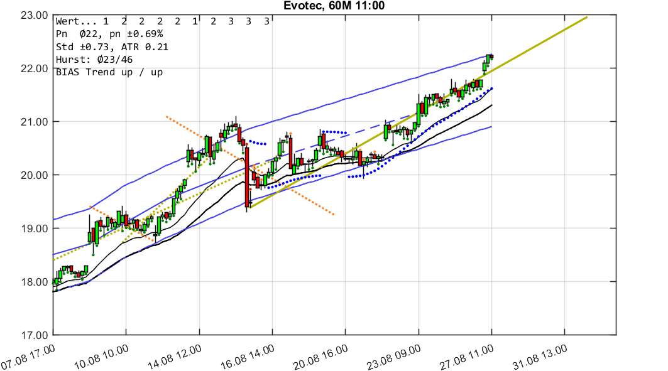Click the "31.08 13.00" date label
The image size is (668, 371).
[540, 354]
